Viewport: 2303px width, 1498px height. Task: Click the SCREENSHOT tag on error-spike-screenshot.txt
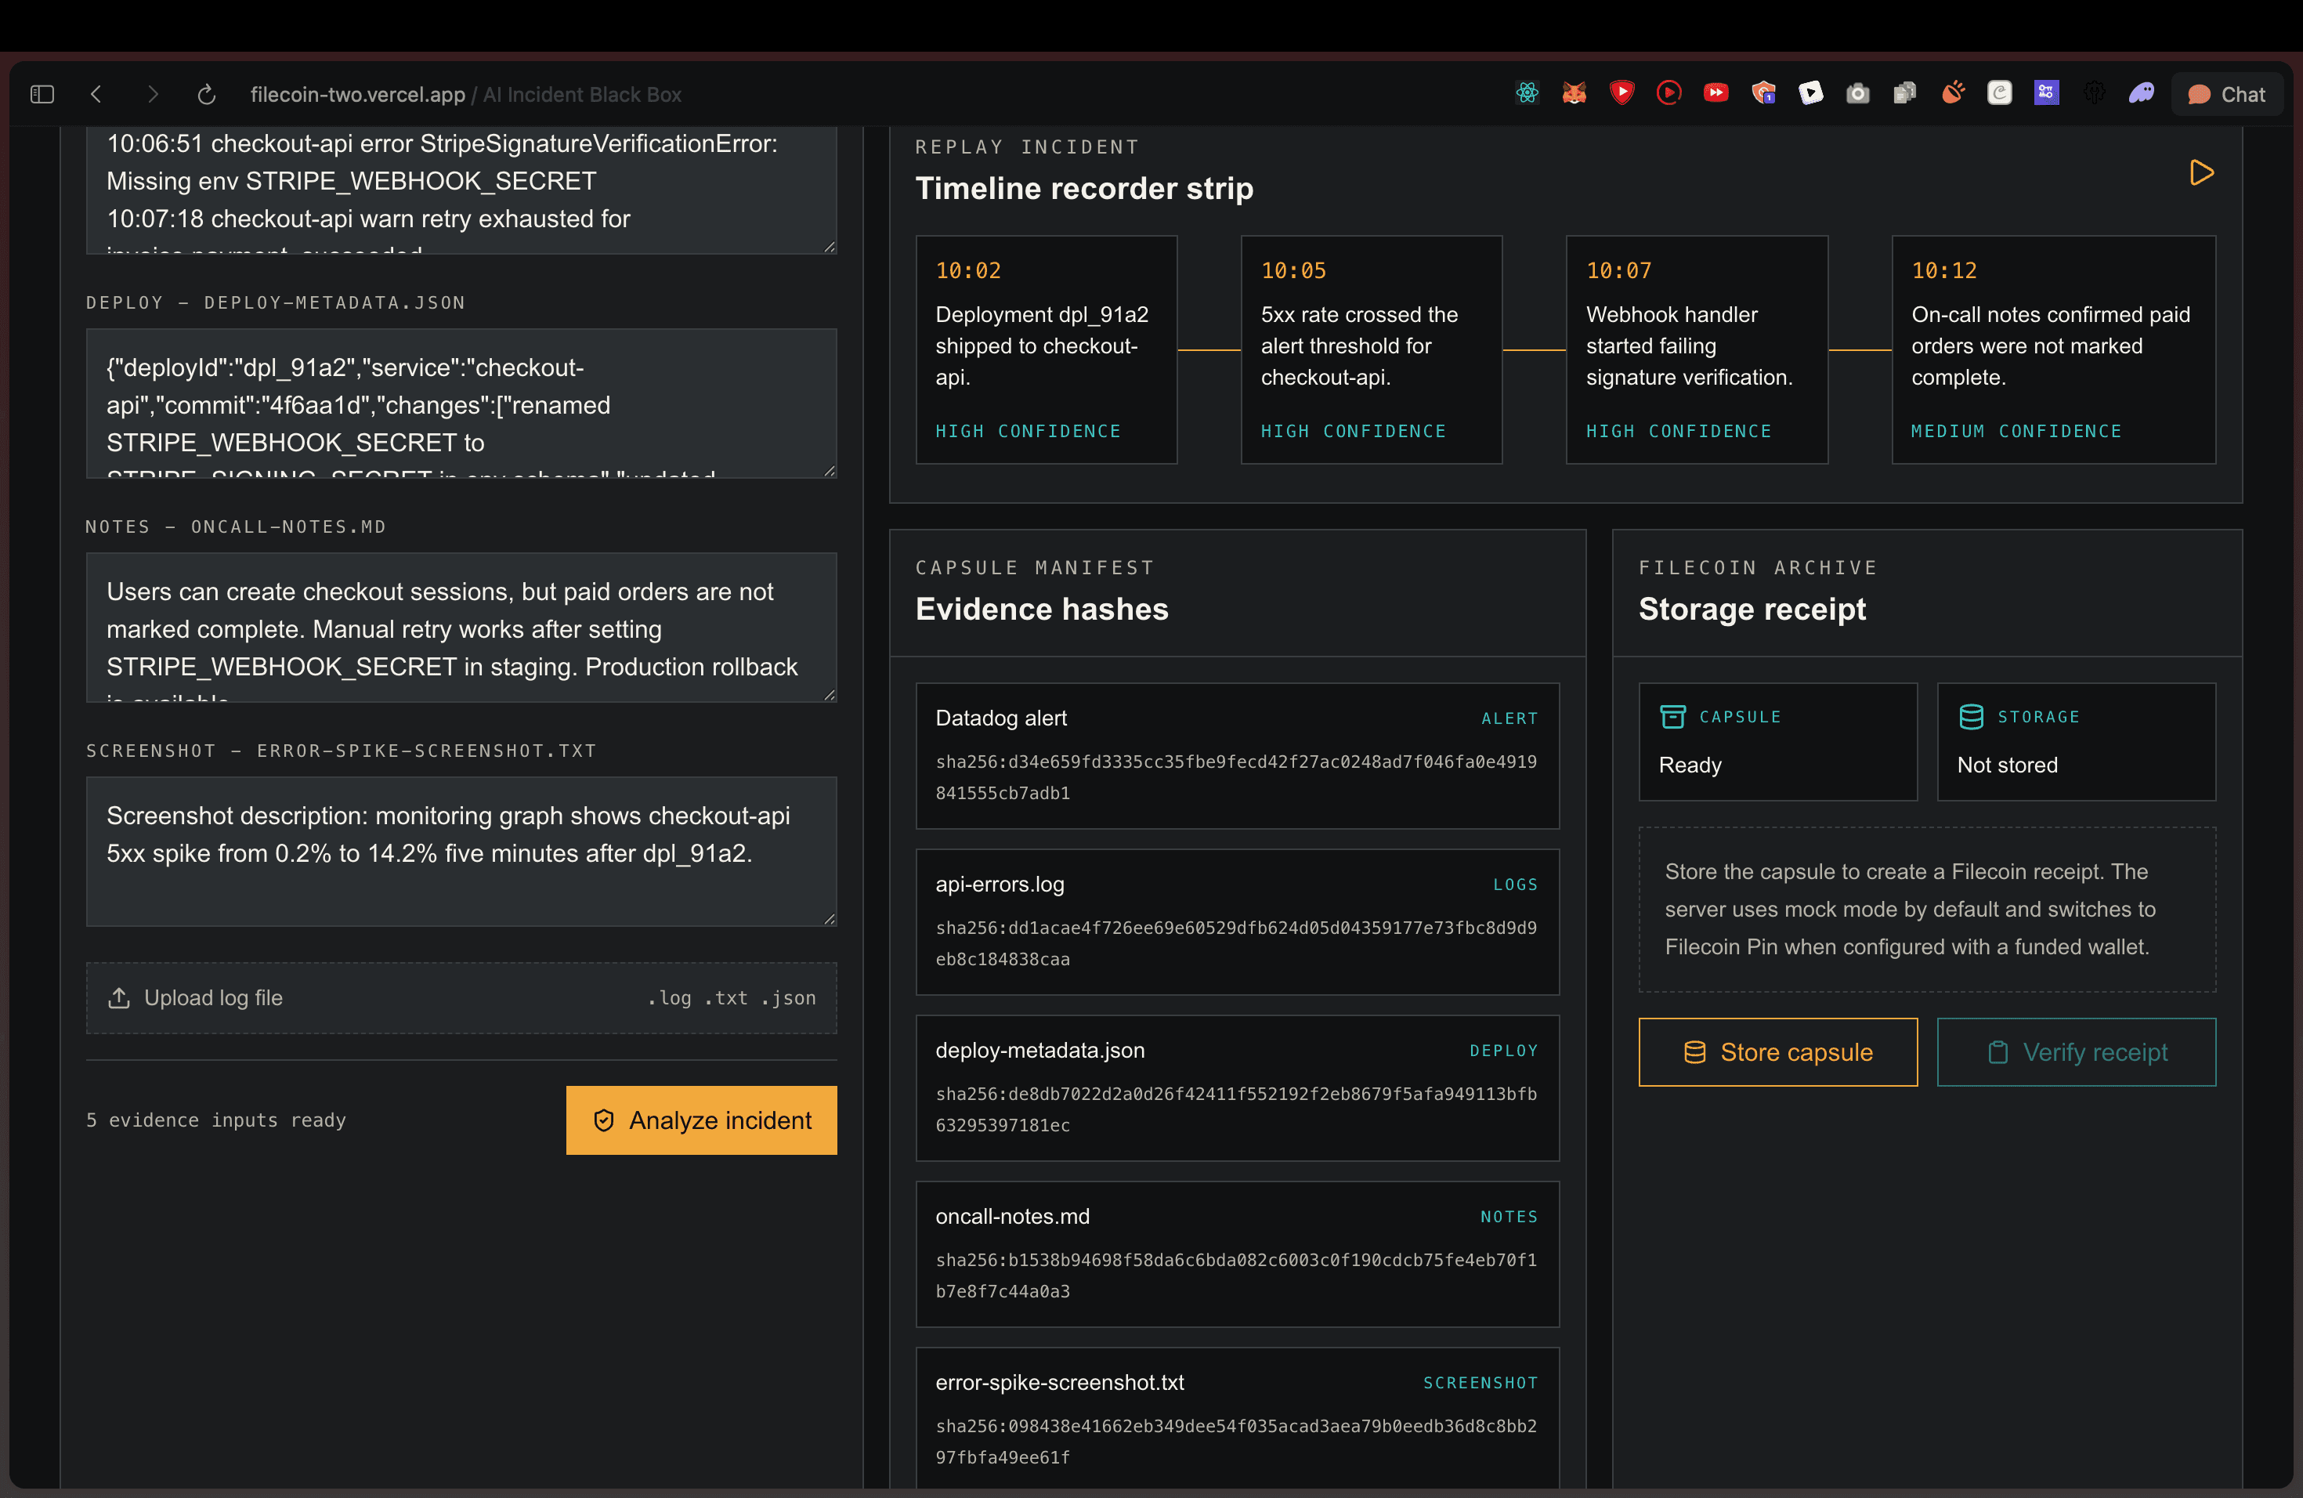(x=1480, y=1383)
